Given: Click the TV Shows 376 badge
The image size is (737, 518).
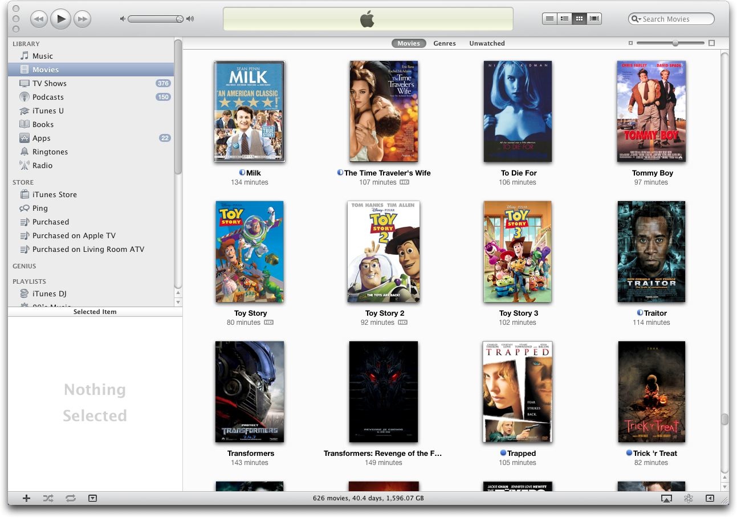Looking at the screenshot, I should (x=163, y=83).
